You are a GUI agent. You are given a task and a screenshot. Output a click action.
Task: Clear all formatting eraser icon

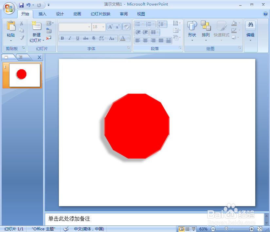tap(126, 27)
